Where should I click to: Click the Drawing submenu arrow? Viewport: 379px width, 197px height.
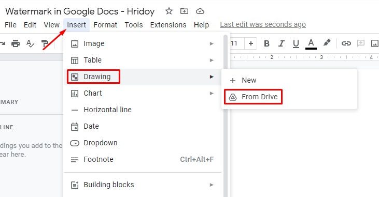click(212, 77)
